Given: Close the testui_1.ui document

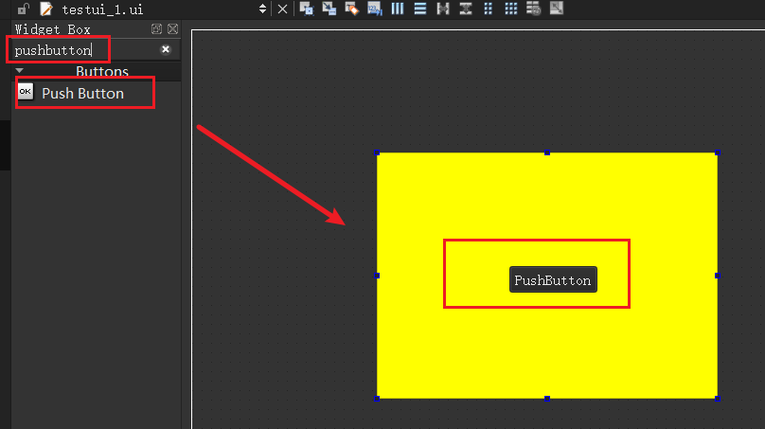Looking at the screenshot, I should [282, 9].
